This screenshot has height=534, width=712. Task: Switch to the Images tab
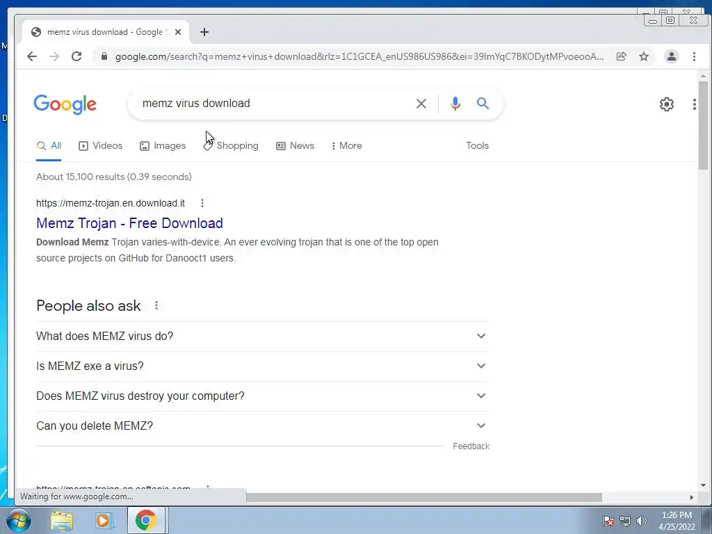click(163, 146)
